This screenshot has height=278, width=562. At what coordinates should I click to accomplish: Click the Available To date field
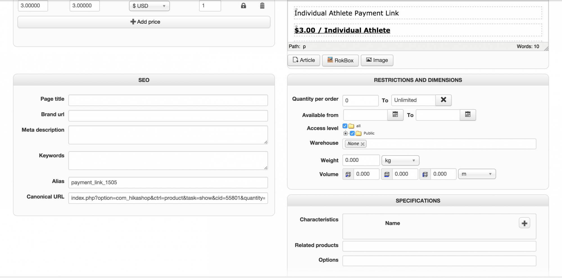coord(438,115)
